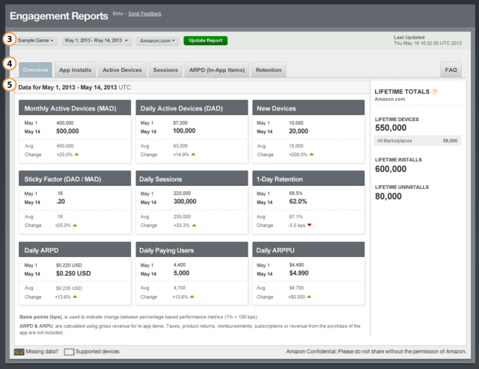Click the Supported devices box icon

69,351
